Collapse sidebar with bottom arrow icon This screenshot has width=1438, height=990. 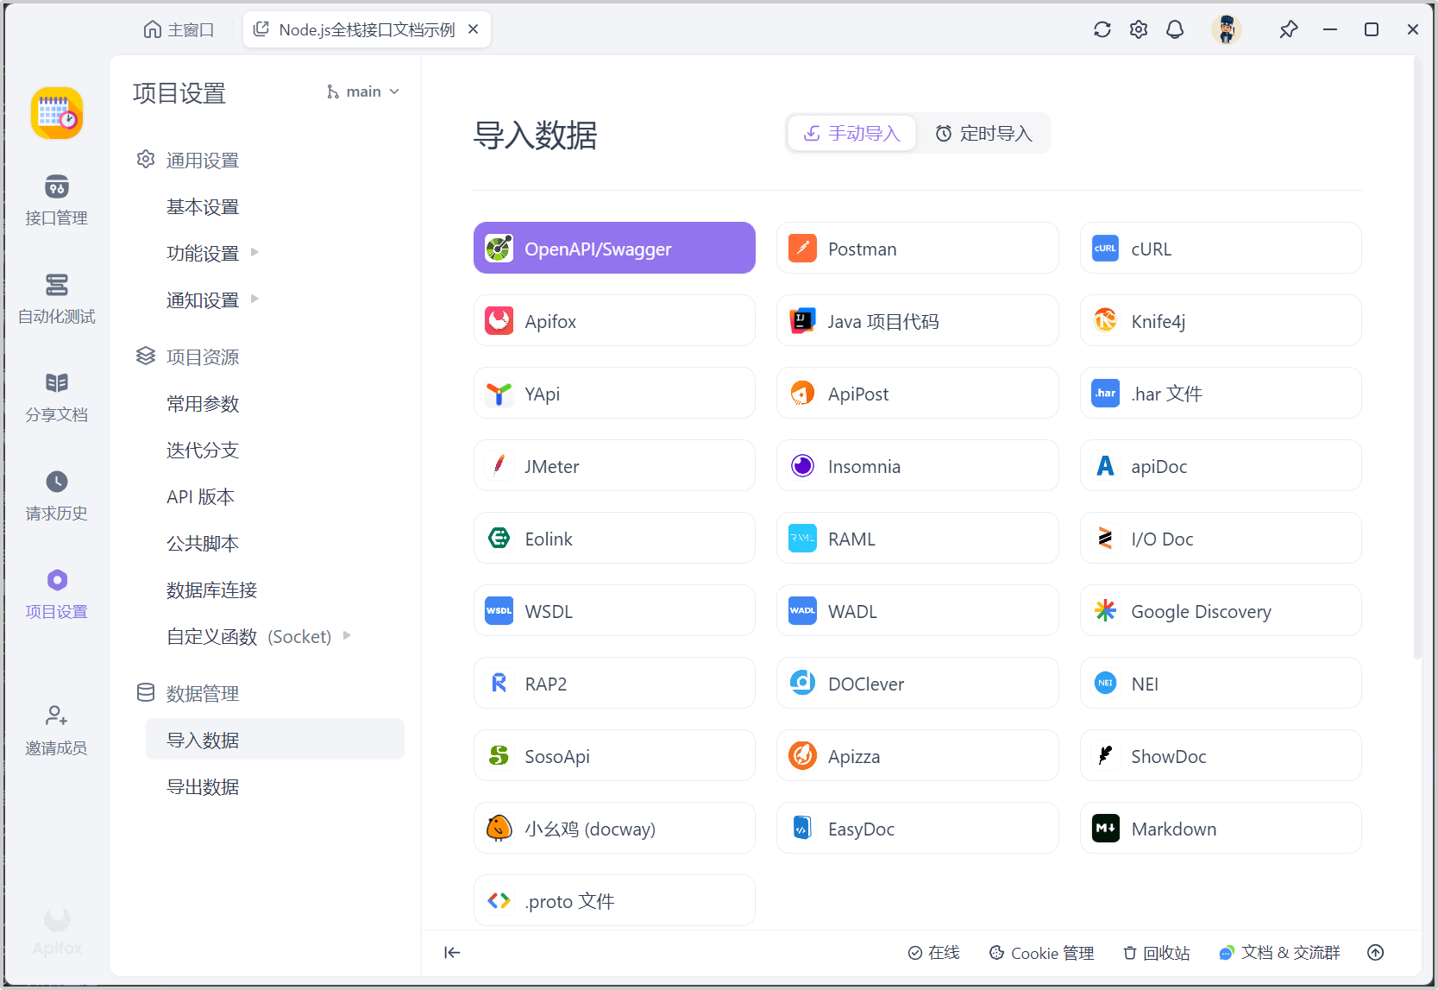tap(452, 952)
